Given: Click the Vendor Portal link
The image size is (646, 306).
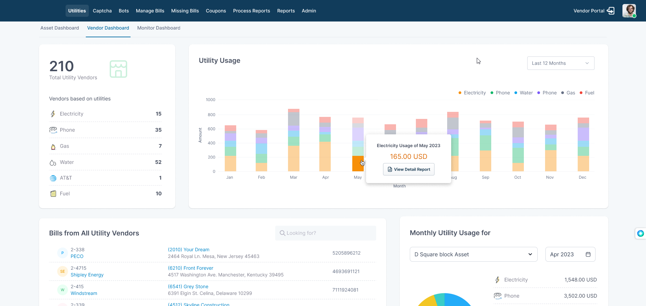Looking at the screenshot, I should point(589,11).
